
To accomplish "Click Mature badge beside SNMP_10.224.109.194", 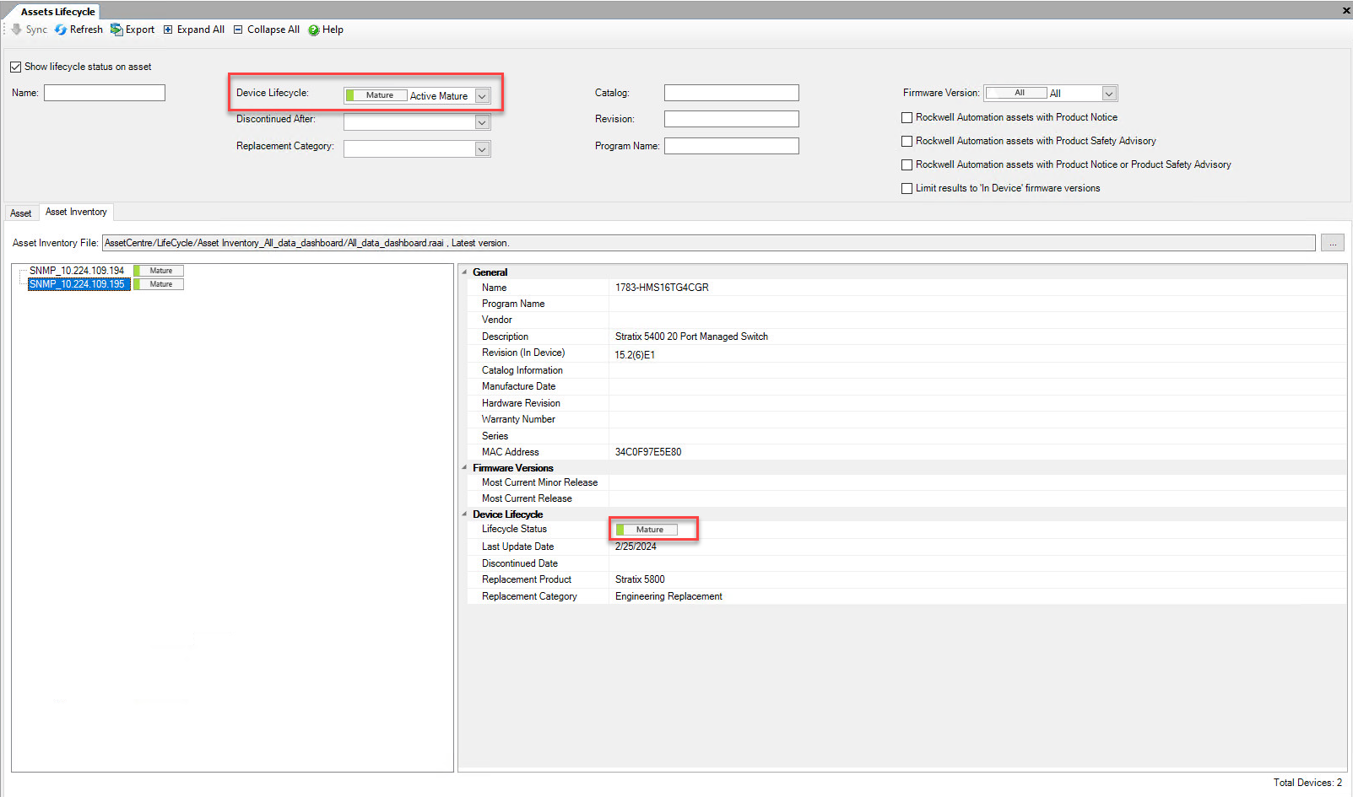I will (159, 271).
